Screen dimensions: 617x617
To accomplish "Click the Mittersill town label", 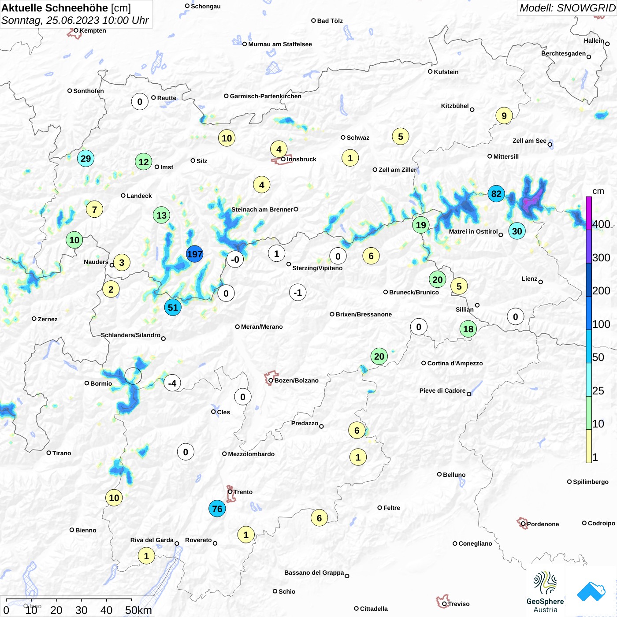I will tap(506, 156).
